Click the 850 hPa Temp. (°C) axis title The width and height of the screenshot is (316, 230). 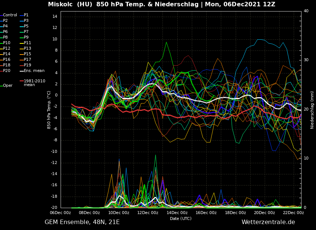(49, 109)
